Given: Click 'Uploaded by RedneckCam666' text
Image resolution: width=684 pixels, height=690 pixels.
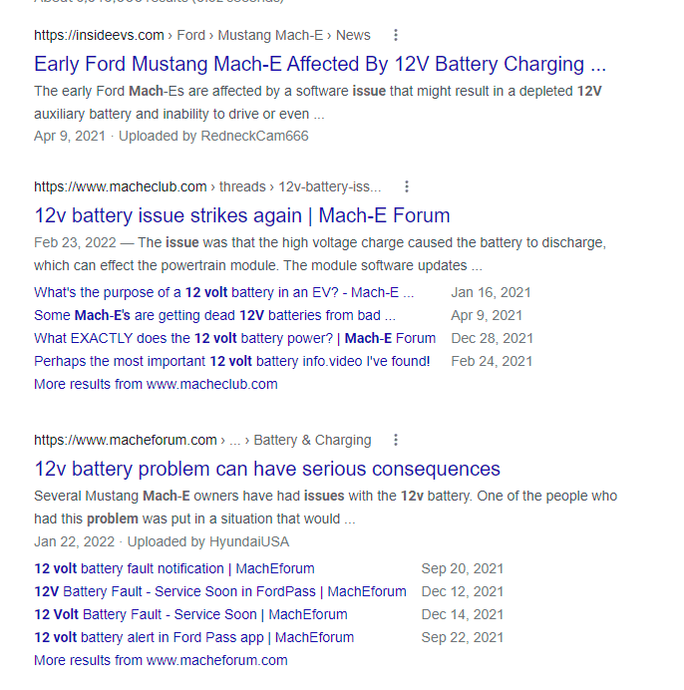Looking at the screenshot, I should pos(213,136).
